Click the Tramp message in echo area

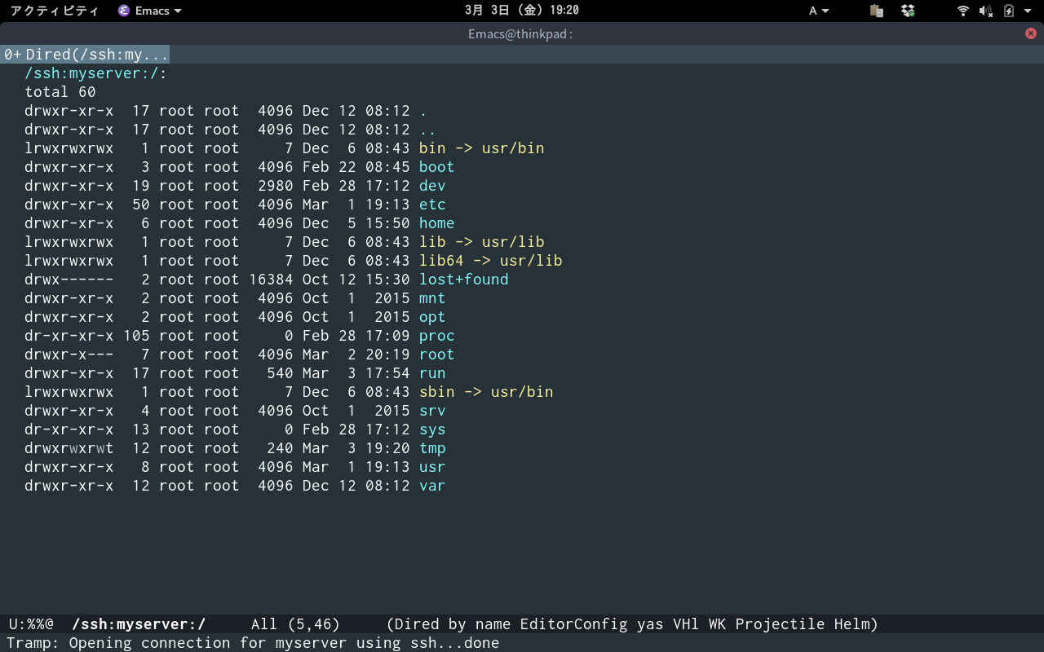[x=253, y=643]
